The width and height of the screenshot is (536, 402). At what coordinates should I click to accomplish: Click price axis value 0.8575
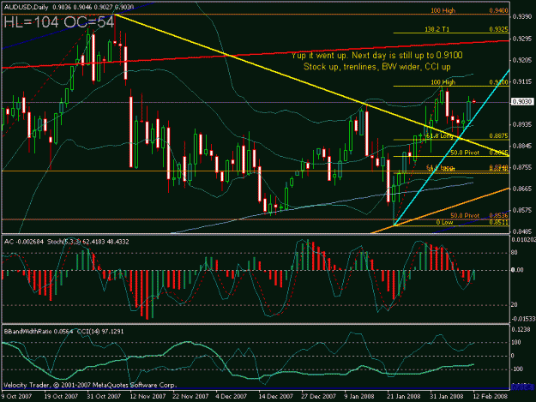click(523, 210)
